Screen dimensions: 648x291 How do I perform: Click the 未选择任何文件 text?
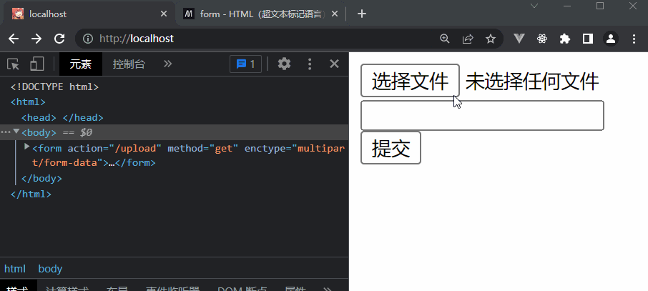(x=532, y=81)
